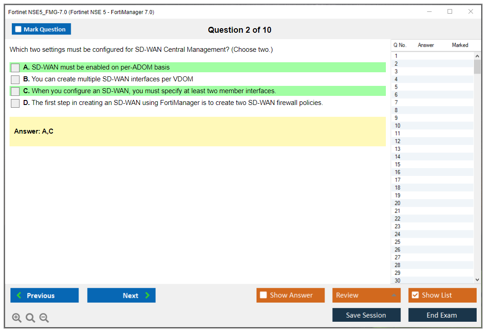Click the zoom reset magnifier icon
Screen dimensions: 488x334
coord(30,318)
